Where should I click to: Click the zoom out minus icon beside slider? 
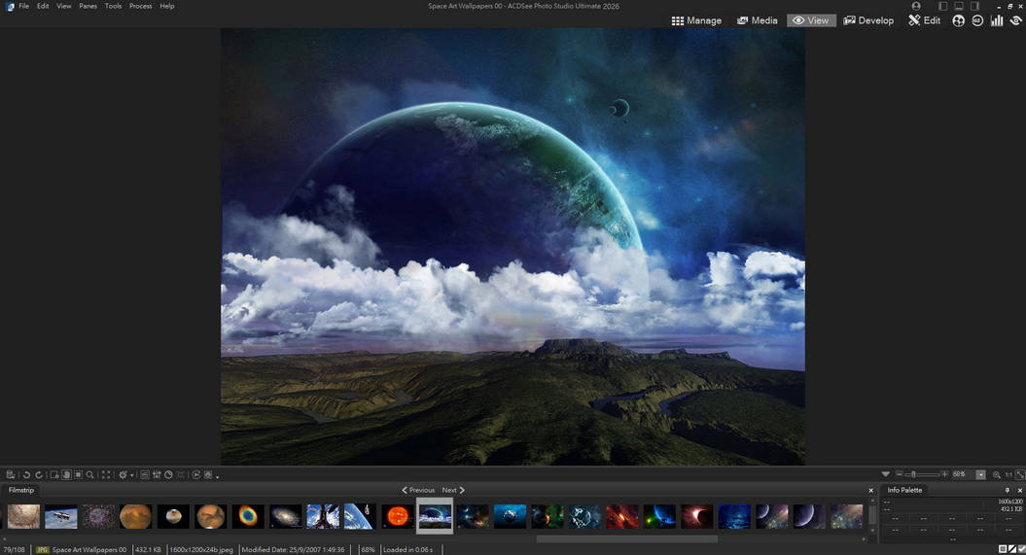tap(899, 474)
